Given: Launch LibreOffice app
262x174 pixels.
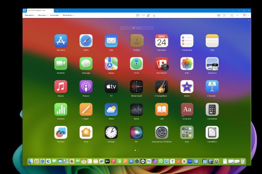Looking at the screenshot, I should click(x=212, y=132).
